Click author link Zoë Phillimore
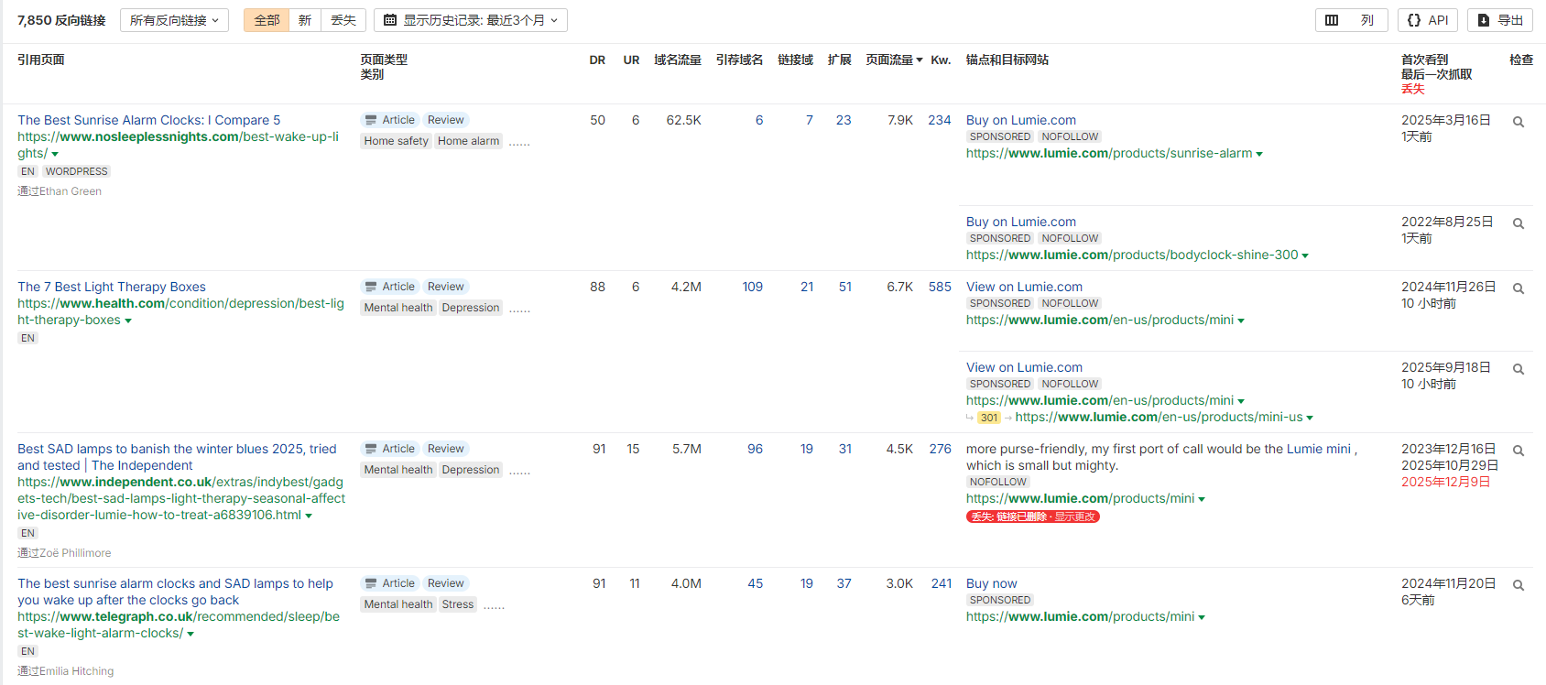Viewport: 1546px width, 685px height. pos(75,553)
